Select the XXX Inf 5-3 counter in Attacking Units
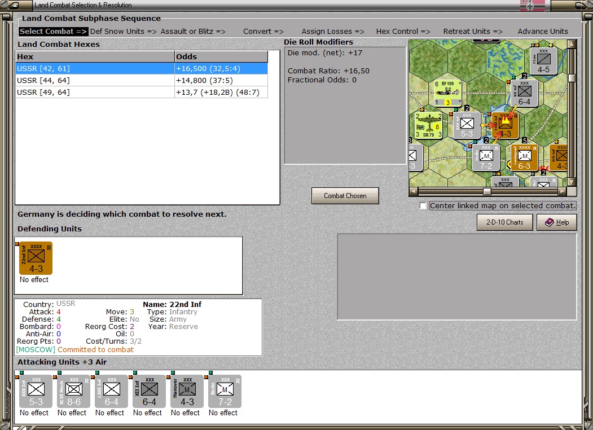Image resolution: width=593 pixels, height=430 pixels. (36, 392)
